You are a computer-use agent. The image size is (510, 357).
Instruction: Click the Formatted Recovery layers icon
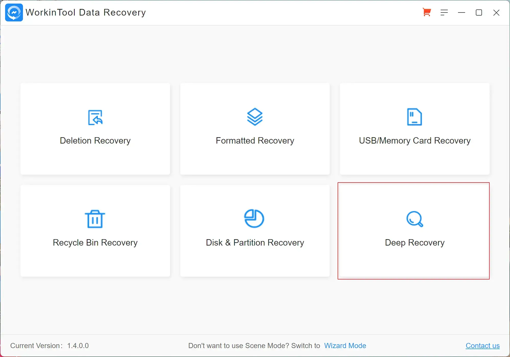point(255,117)
